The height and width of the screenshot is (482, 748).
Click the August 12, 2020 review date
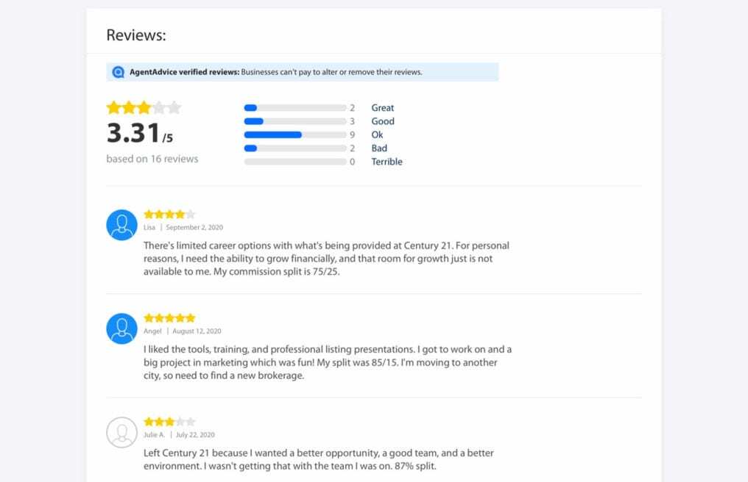click(x=197, y=331)
